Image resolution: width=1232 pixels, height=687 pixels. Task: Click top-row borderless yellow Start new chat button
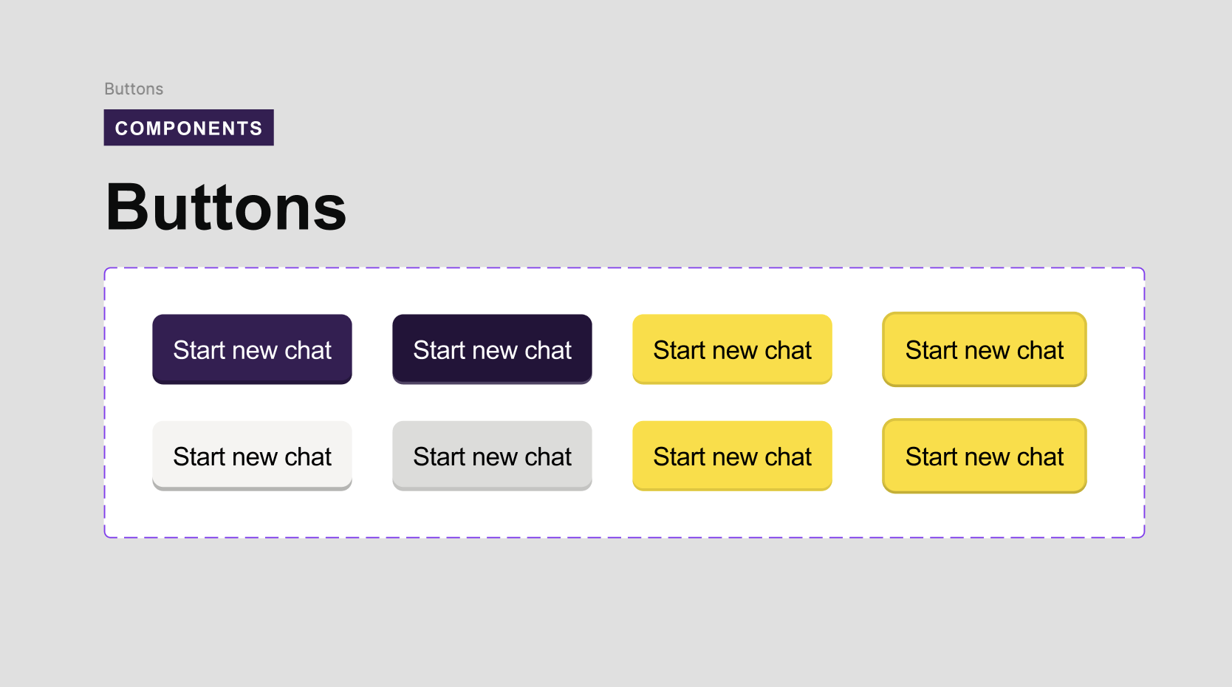point(732,349)
